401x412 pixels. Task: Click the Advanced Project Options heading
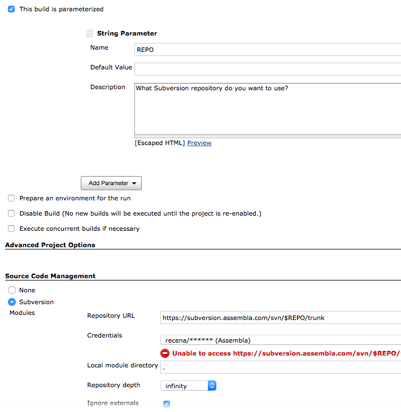click(x=50, y=246)
